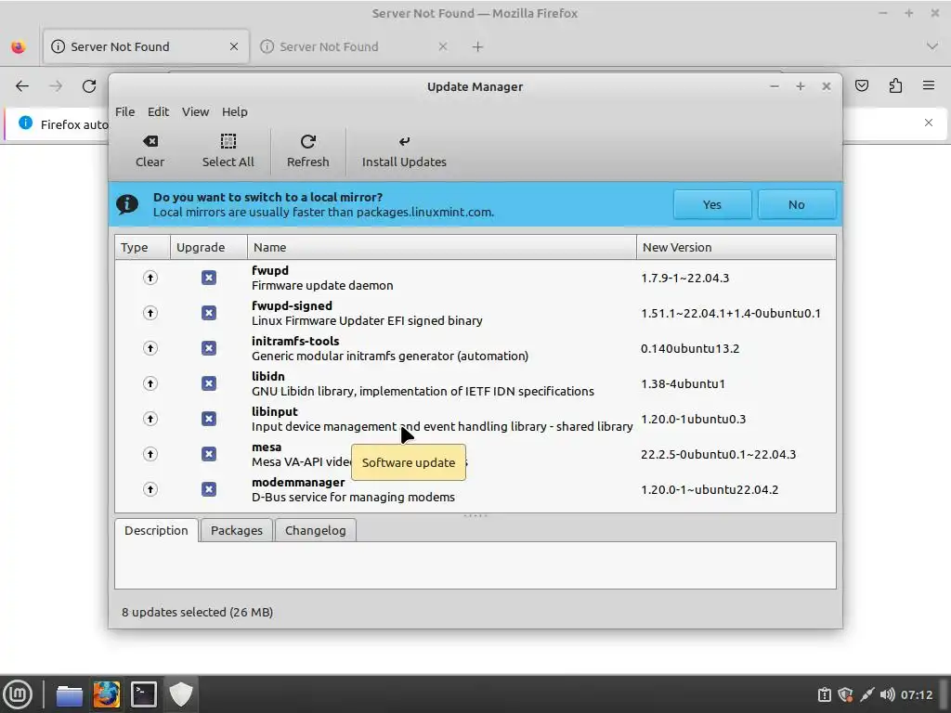Click the update type icon for libinput

tap(150, 419)
